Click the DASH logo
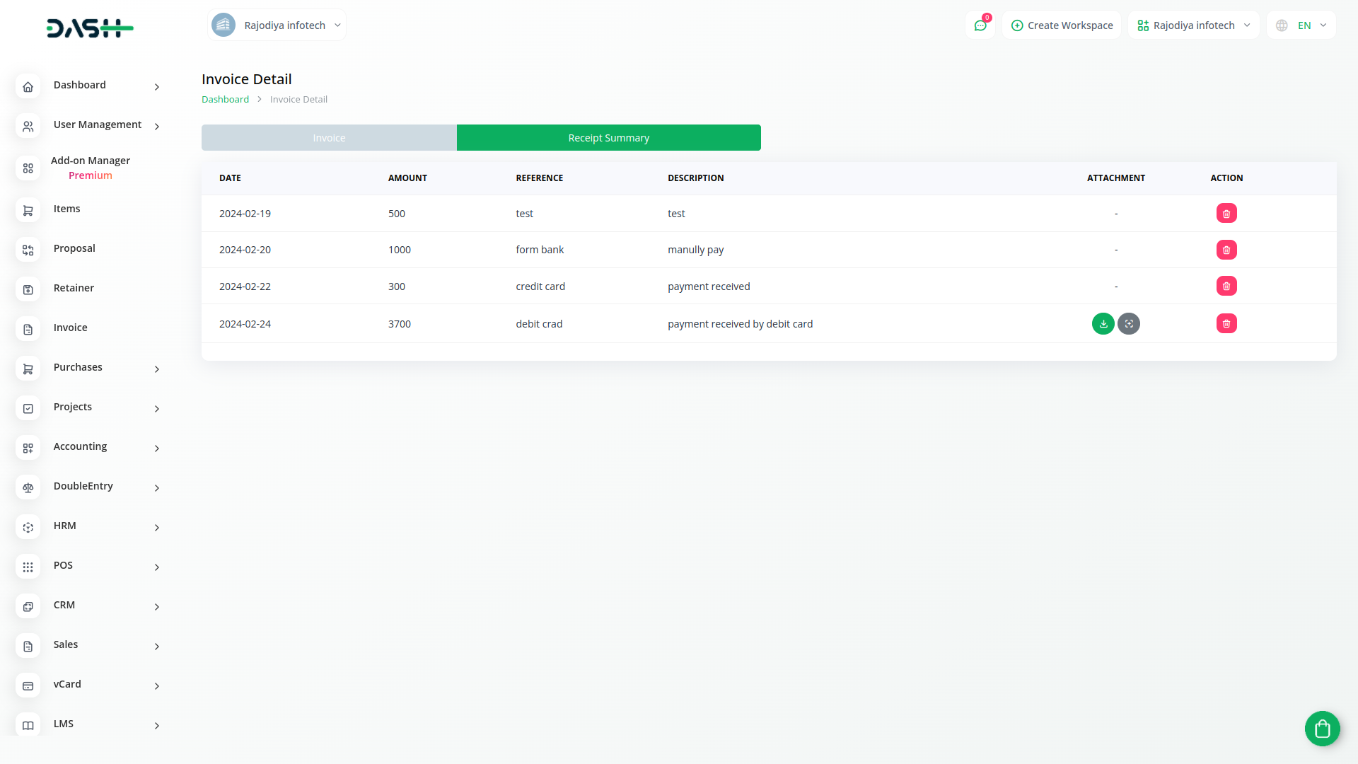The height and width of the screenshot is (764, 1358). [x=90, y=28]
